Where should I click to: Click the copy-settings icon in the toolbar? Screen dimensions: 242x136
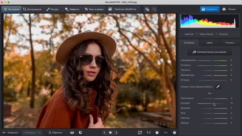pyautogui.click(x=154, y=9)
